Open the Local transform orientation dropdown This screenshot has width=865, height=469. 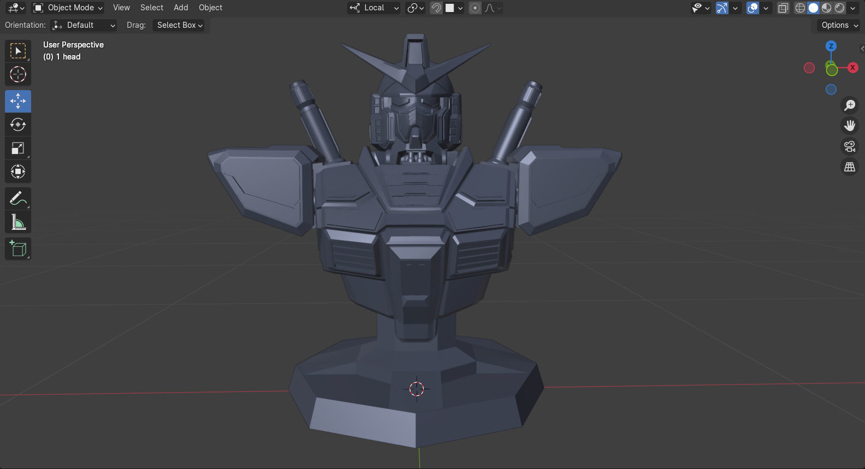(374, 8)
